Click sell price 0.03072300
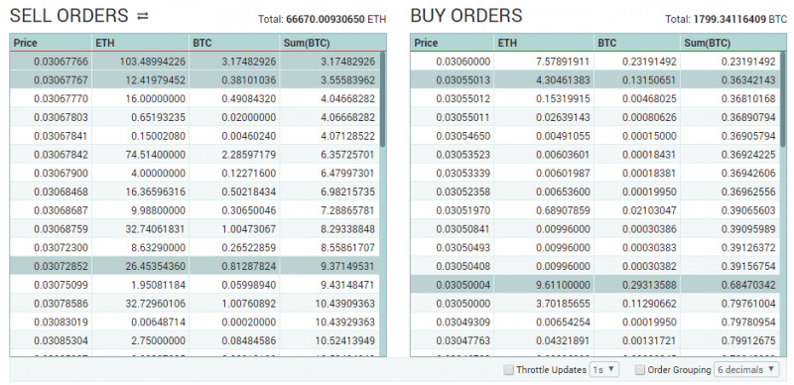 pyautogui.click(x=62, y=248)
